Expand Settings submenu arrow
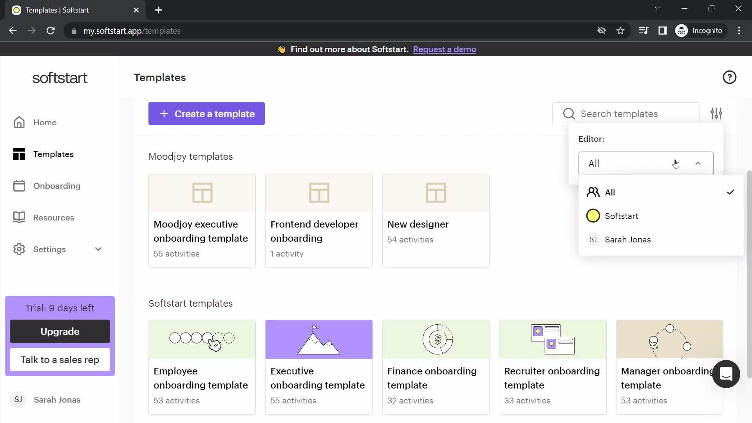 98,249
